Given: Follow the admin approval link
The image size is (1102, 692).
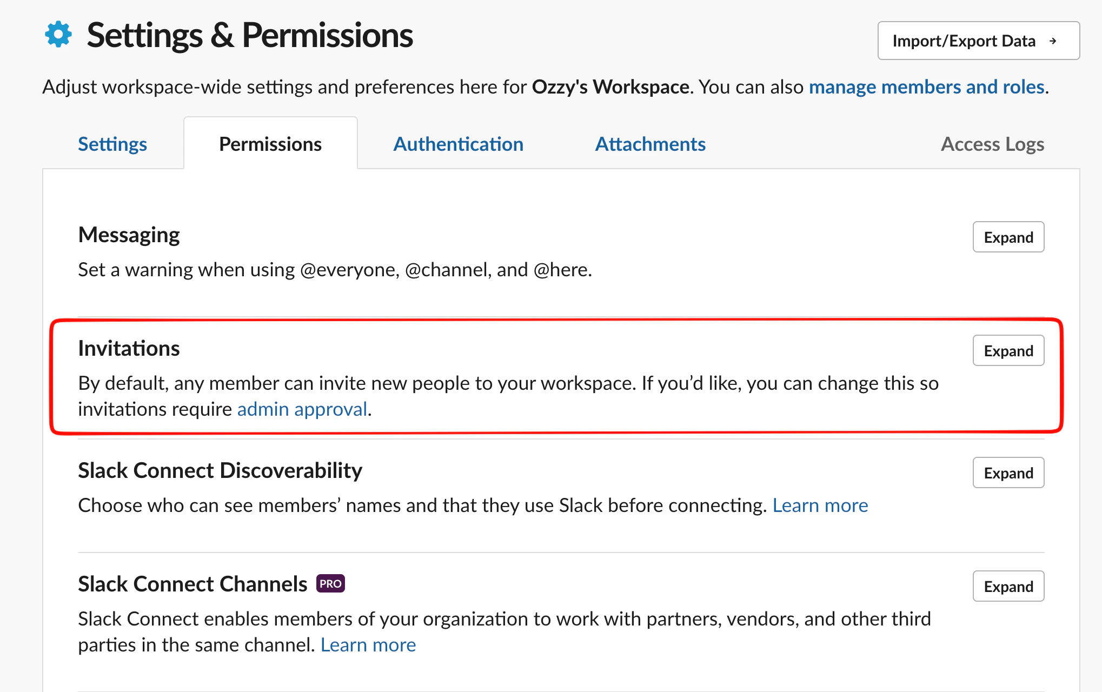Looking at the screenshot, I should [302, 409].
